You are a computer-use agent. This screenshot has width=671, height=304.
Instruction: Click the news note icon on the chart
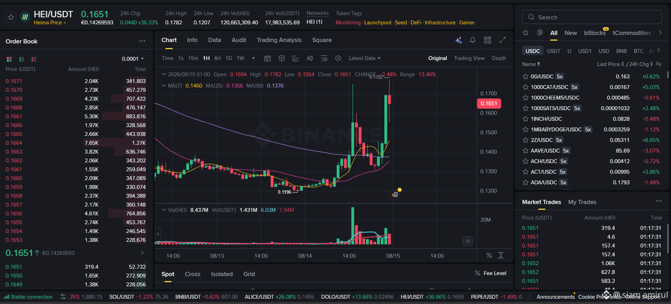pyautogui.click(x=395, y=195)
